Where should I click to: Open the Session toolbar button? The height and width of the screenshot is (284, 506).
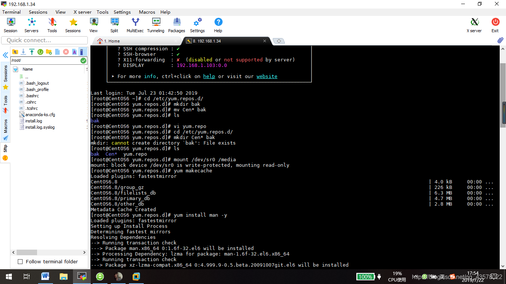coord(10,25)
